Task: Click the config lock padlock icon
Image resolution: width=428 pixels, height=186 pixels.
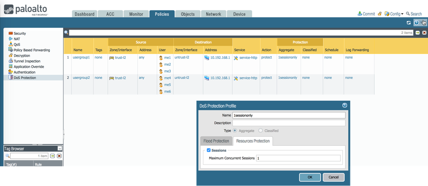Action: [380, 14]
